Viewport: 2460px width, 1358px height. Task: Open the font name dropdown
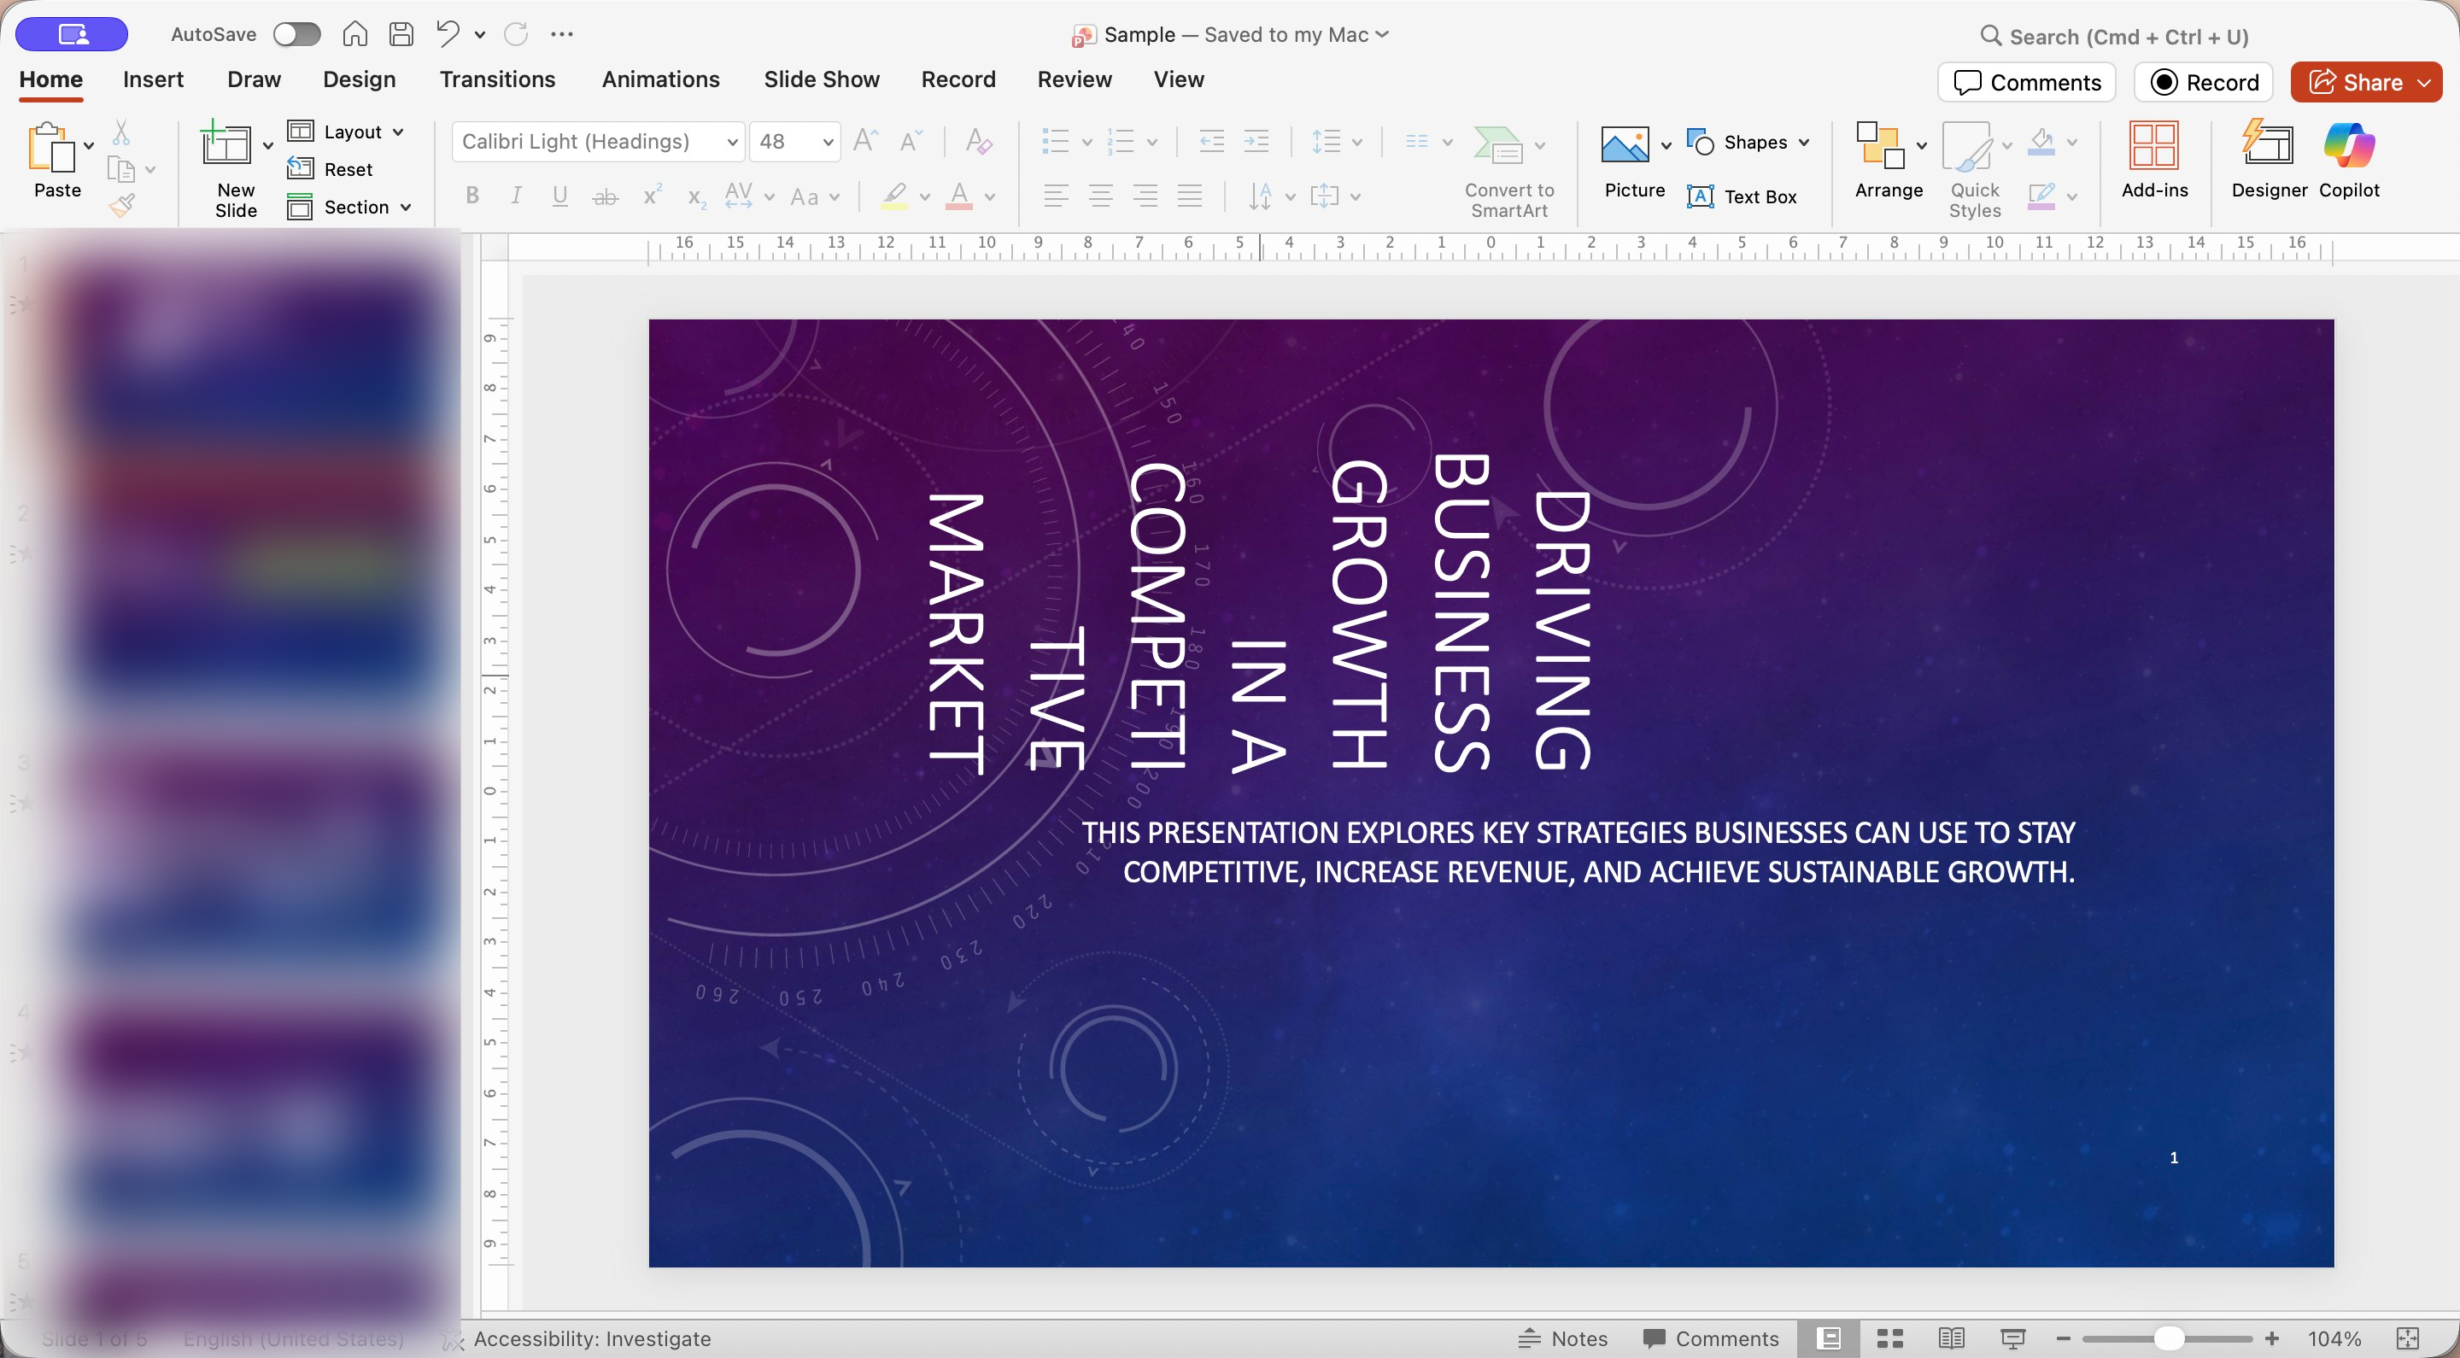[731, 143]
